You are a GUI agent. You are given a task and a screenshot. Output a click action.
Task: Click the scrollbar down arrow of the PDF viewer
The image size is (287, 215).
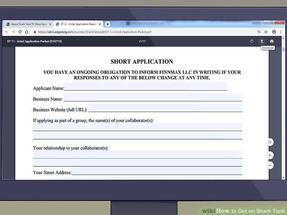pos(283,178)
